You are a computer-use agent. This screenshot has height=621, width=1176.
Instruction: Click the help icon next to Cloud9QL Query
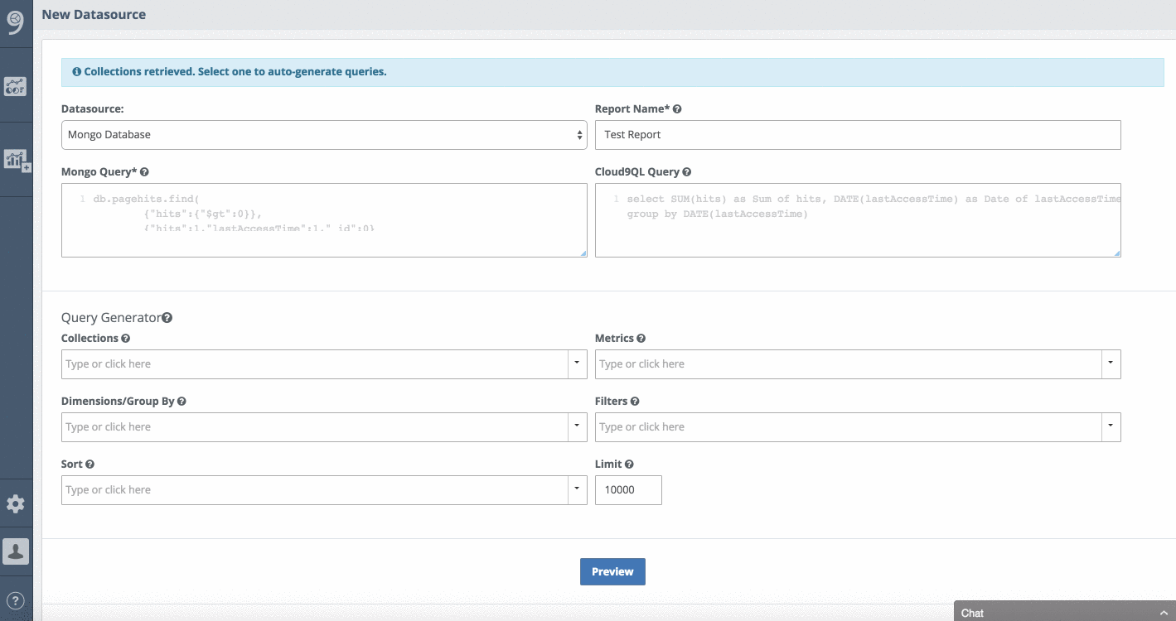click(687, 172)
